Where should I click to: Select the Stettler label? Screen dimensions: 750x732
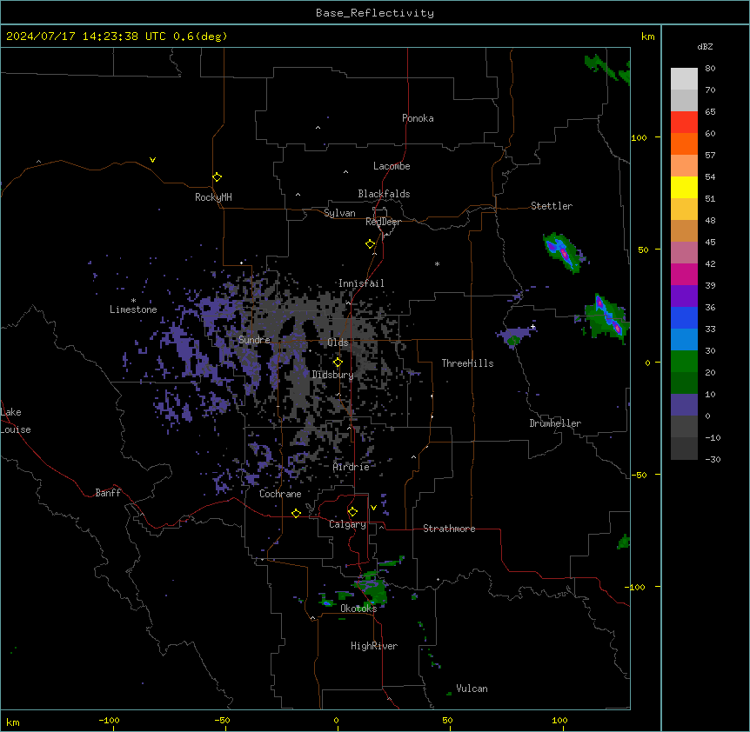tap(552, 206)
